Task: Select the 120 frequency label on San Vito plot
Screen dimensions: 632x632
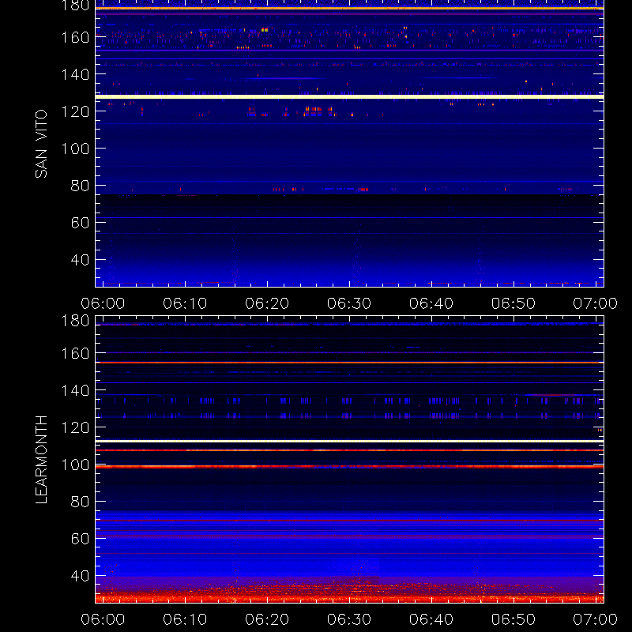Action: click(75, 111)
